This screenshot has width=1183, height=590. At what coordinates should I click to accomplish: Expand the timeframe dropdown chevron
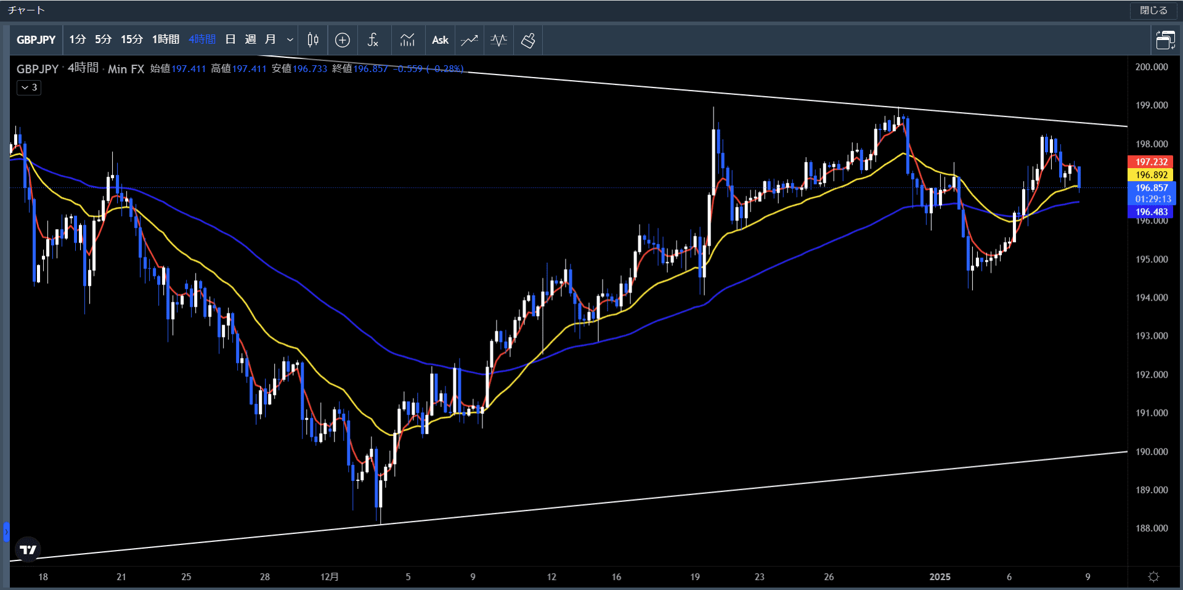pos(290,40)
